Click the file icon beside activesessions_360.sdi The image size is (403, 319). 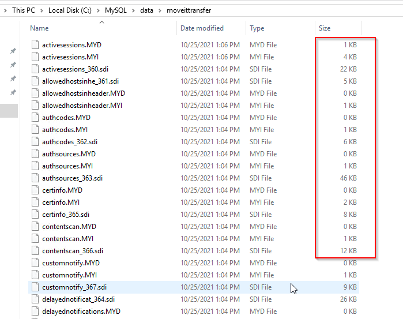click(x=35, y=69)
